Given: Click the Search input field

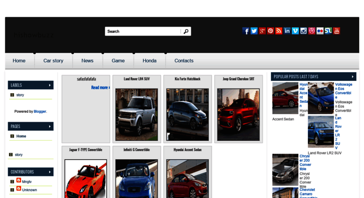Looking at the screenshot, I should click(143, 31).
